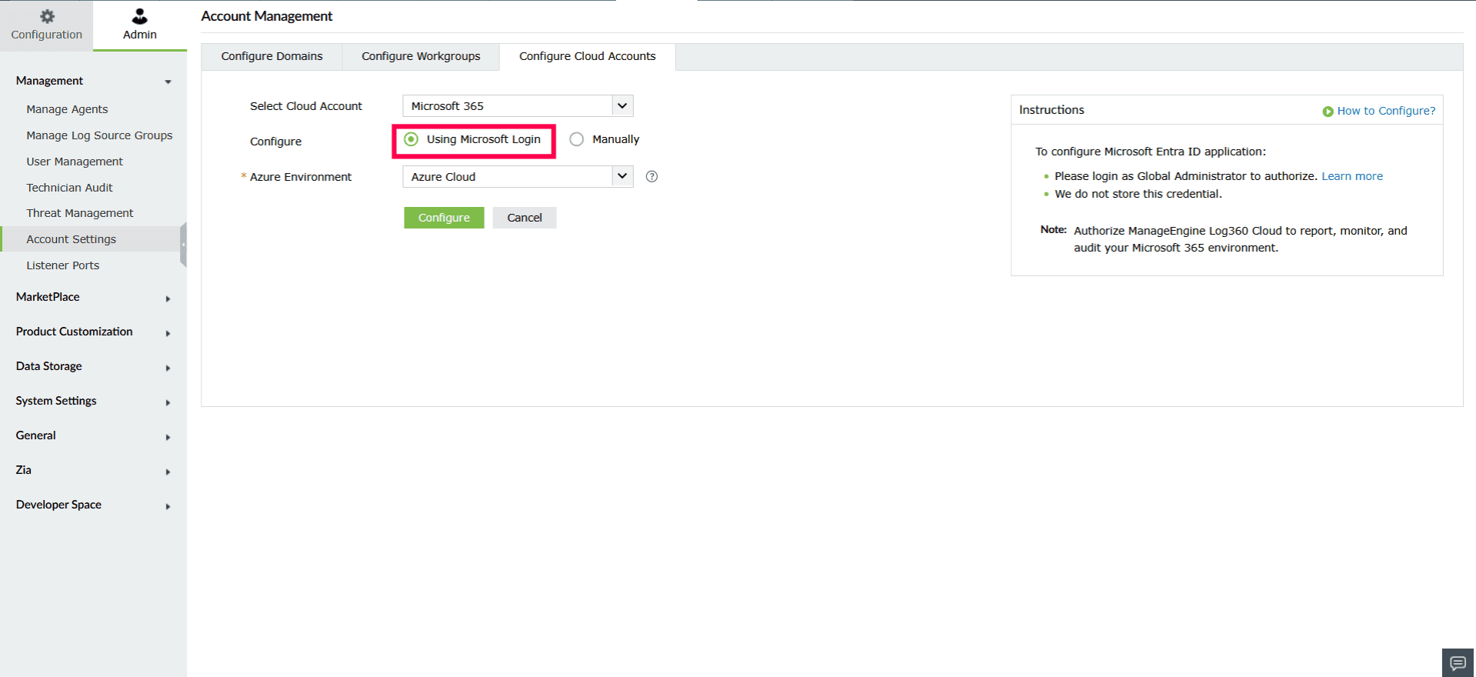This screenshot has height=677, width=1476.
Task: Open the chat feedback icon
Action: pyautogui.click(x=1458, y=663)
